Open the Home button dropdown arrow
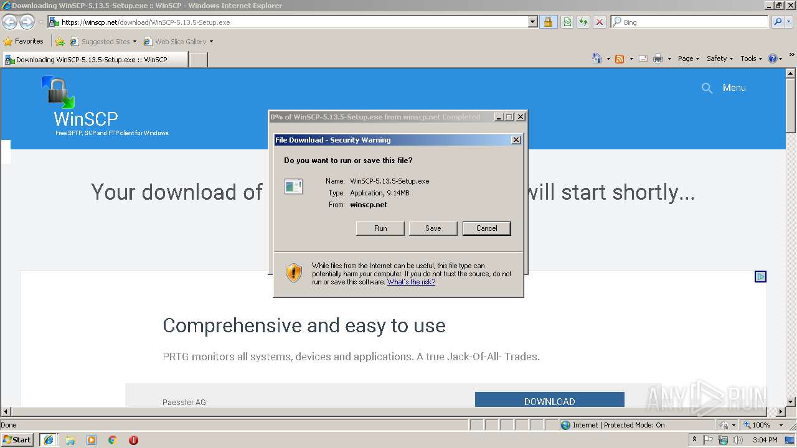This screenshot has width=797, height=448. 608,58
